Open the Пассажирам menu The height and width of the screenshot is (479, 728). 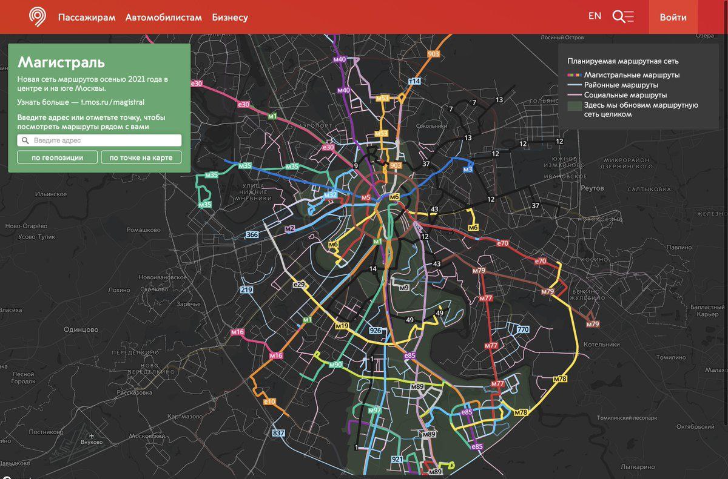coord(87,17)
